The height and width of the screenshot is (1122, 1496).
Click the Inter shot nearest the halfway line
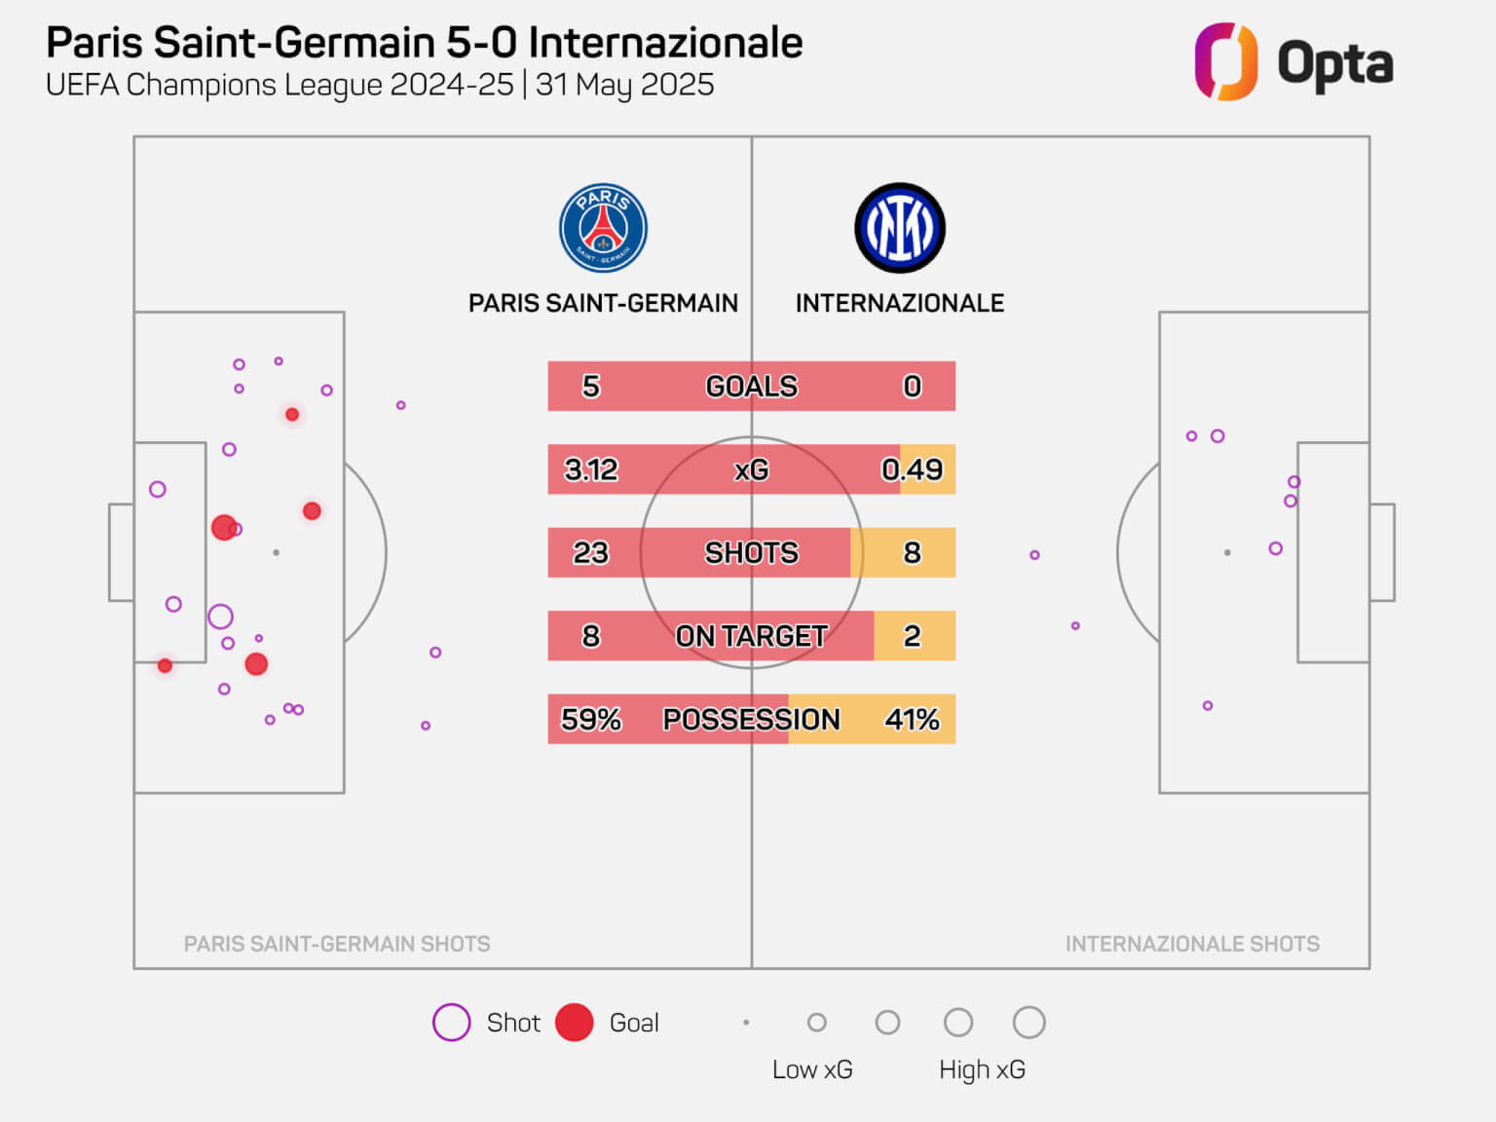1034,555
